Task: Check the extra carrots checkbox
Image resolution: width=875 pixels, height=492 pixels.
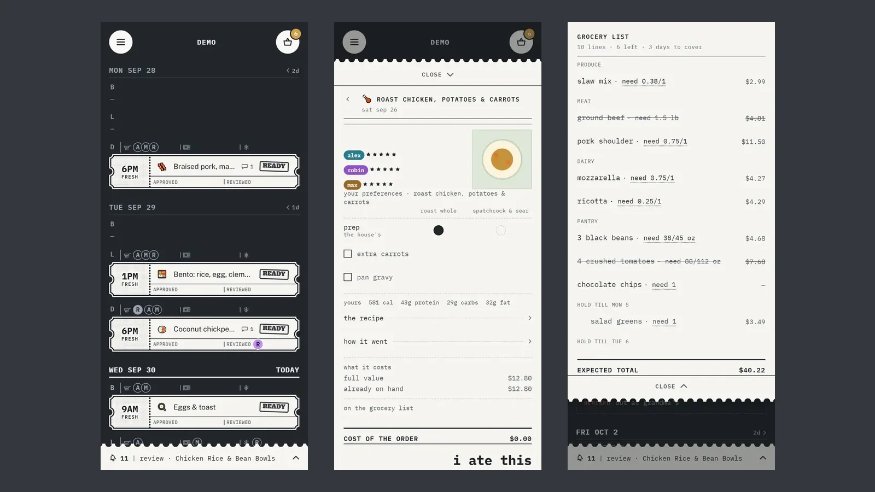Action: (x=348, y=254)
